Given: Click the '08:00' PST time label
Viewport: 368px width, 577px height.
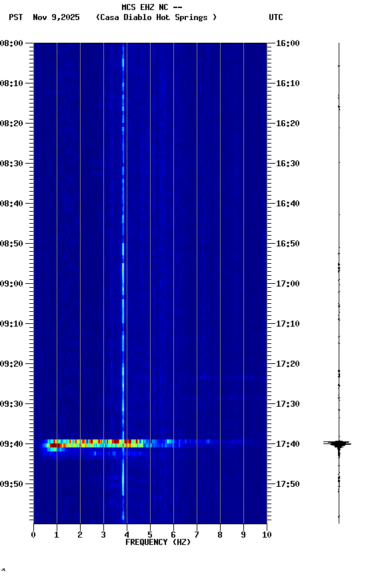Looking at the screenshot, I should click(11, 43).
